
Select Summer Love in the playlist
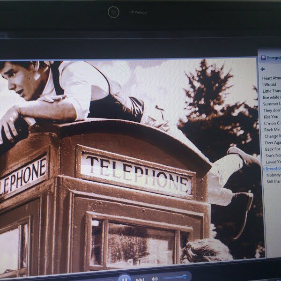pos(272,104)
